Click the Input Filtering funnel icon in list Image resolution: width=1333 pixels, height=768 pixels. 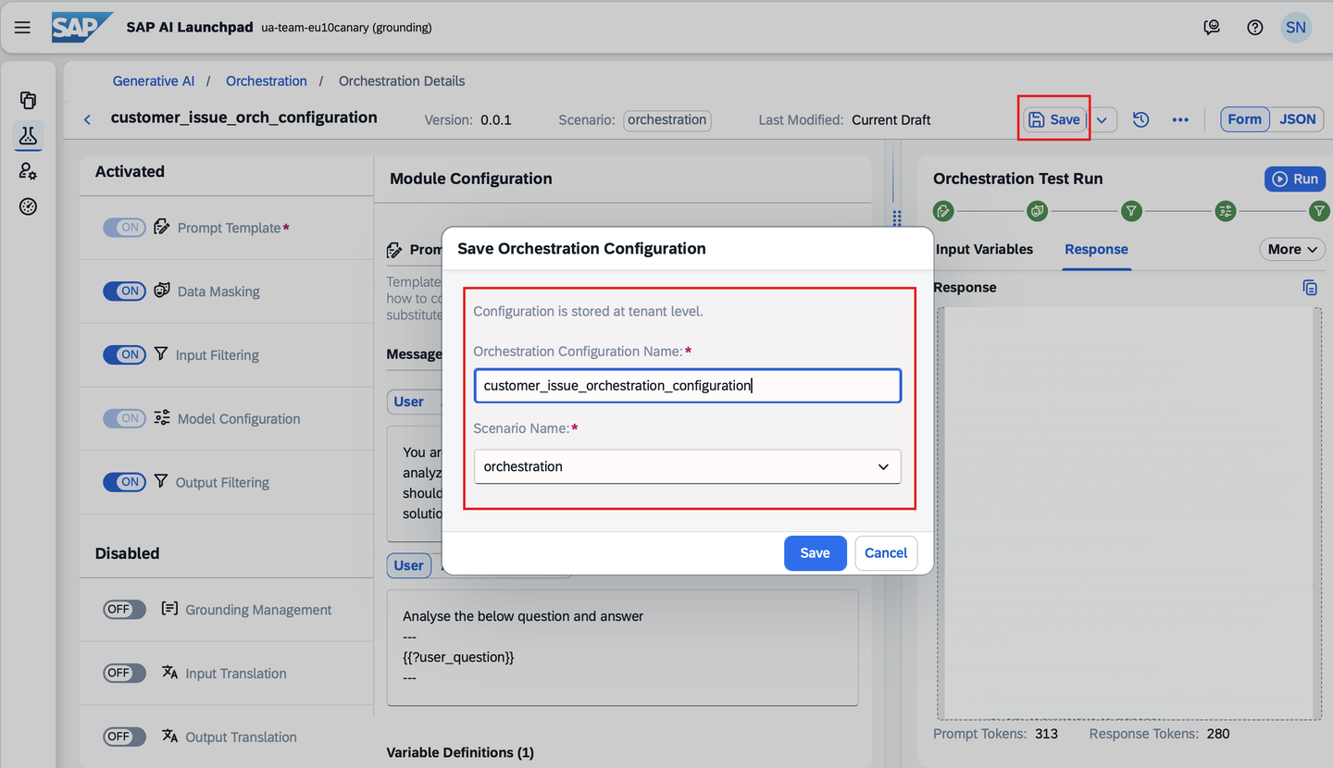[161, 354]
